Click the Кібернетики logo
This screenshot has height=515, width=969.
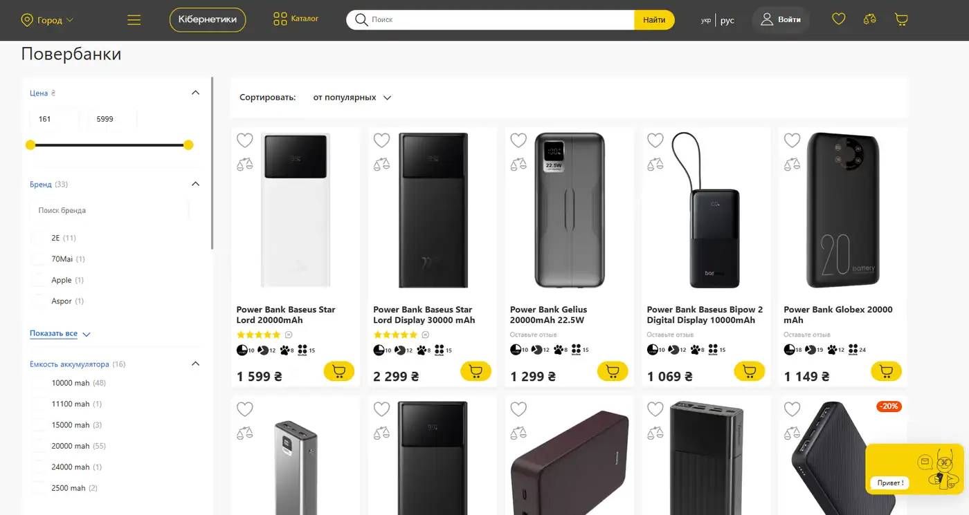tap(208, 20)
